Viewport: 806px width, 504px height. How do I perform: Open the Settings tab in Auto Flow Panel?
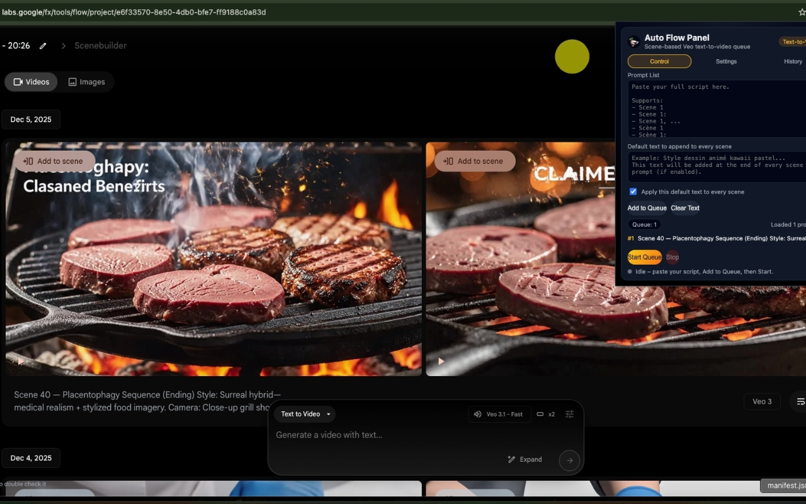pos(726,61)
